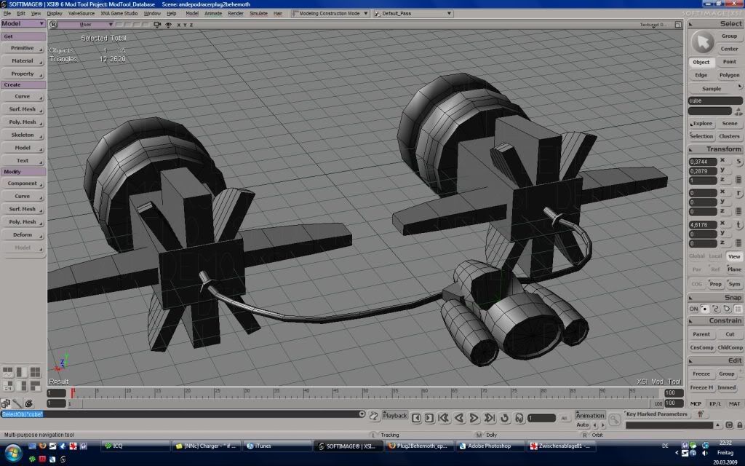Screen dimensions: 745x466
Task: Click the Photoshop taskbar button
Action: 489,446
